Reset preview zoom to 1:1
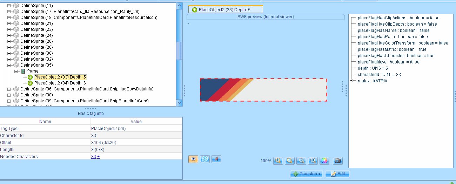 (x=301, y=161)
